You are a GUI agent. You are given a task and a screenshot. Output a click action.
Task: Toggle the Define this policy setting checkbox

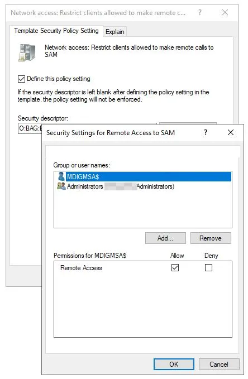tap(22, 79)
